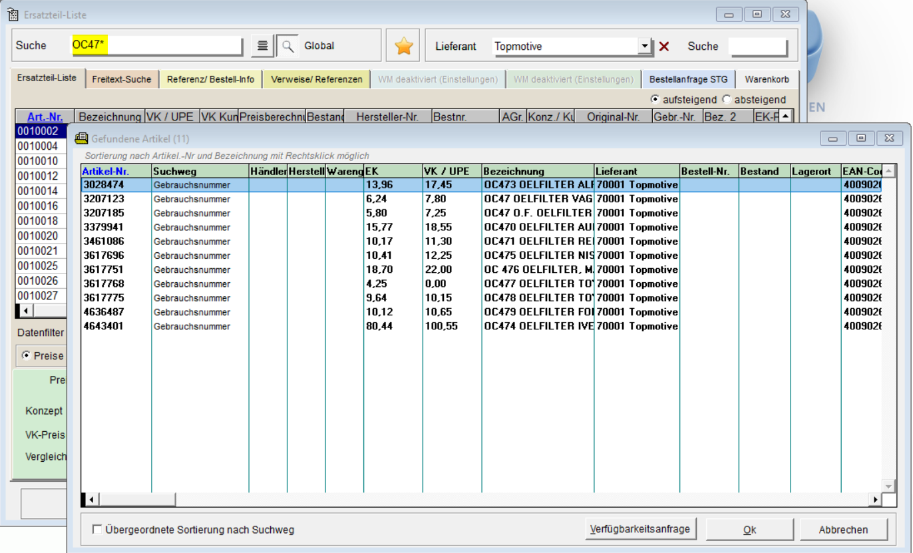This screenshot has width=913, height=553.
Task: Click the yellow star favorites icon
Action: tap(404, 46)
